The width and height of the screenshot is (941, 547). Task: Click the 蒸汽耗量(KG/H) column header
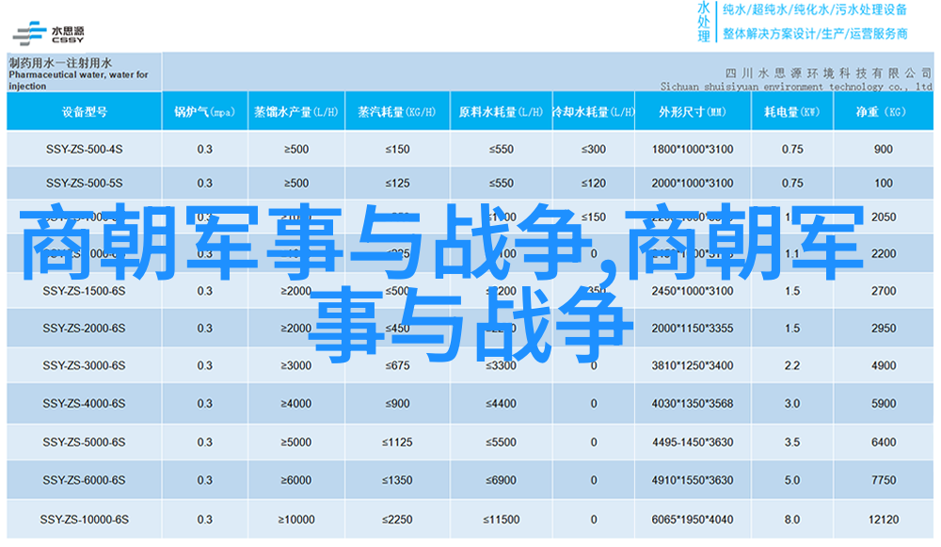(x=397, y=112)
